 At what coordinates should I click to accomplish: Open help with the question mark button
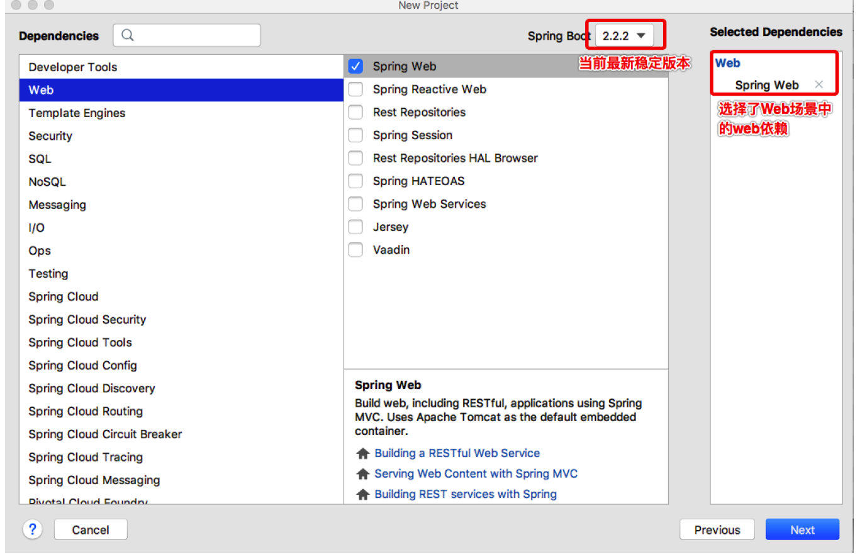(x=33, y=529)
